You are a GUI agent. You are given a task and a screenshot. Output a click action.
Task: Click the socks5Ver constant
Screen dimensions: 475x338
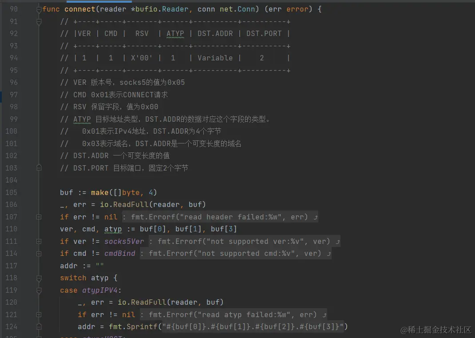click(124, 241)
